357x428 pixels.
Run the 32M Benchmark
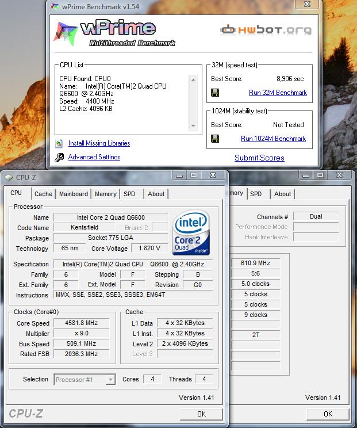point(278,93)
